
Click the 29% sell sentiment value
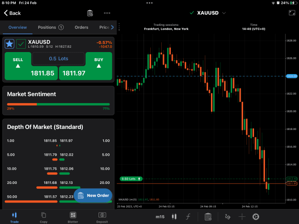click(11, 109)
